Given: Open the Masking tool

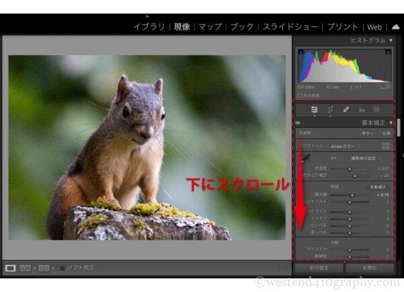Looking at the screenshot, I should [376, 109].
